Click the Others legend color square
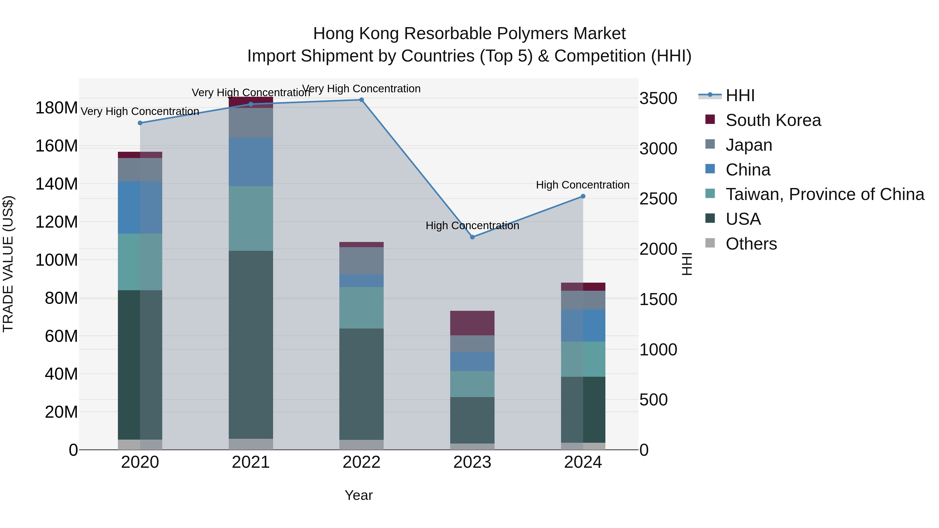 710,243
